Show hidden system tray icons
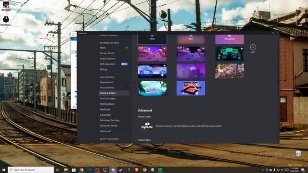Screen dimensions: 308x173 coord(263,170)
